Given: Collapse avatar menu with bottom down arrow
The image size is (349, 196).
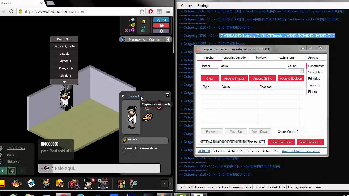Looking at the screenshot, I should click(64, 82).
